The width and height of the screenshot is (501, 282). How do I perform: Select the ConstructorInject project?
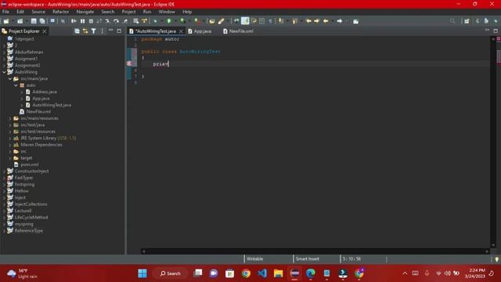tap(31, 171)
